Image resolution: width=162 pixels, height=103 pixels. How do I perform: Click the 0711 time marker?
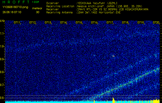17,22
